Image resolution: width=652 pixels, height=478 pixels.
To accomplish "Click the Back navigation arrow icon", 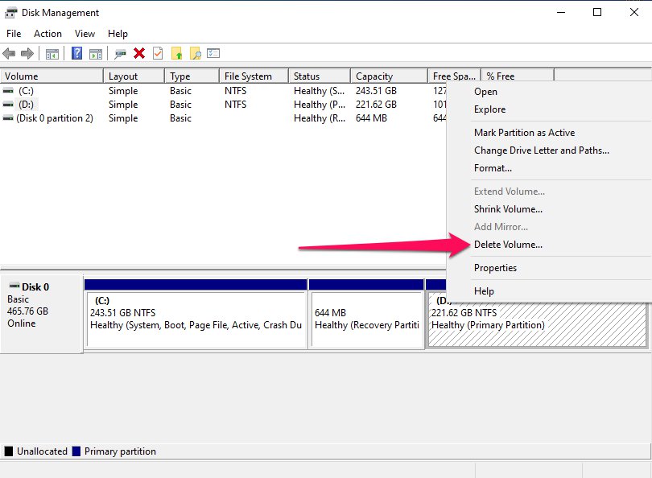I will [x=10, y=53].
